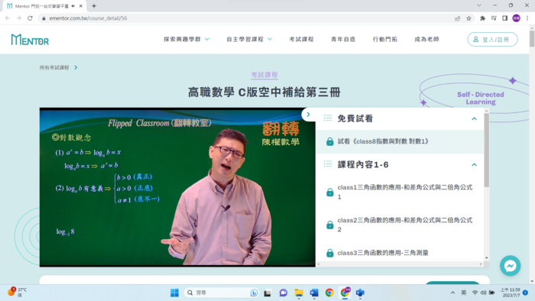
Task: Open the Chrome profile avatar
Action: 516,18
